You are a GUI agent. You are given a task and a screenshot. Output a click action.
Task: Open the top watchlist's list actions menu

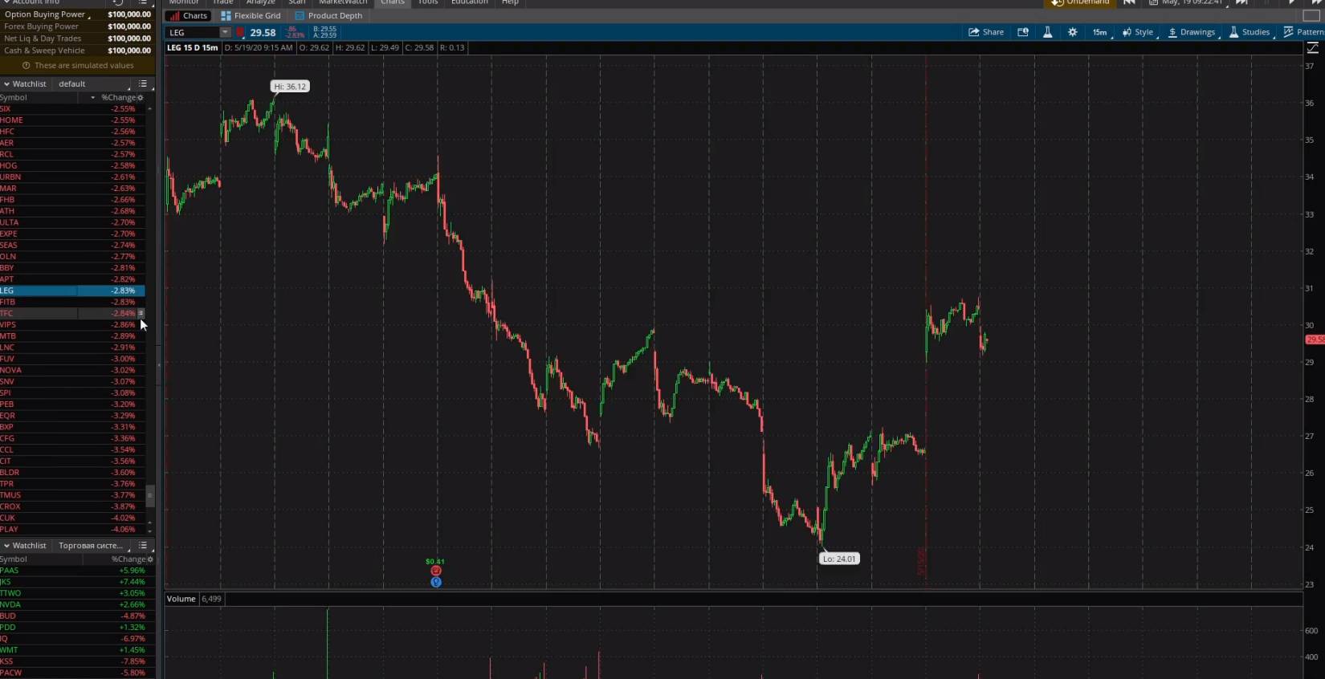143,83
